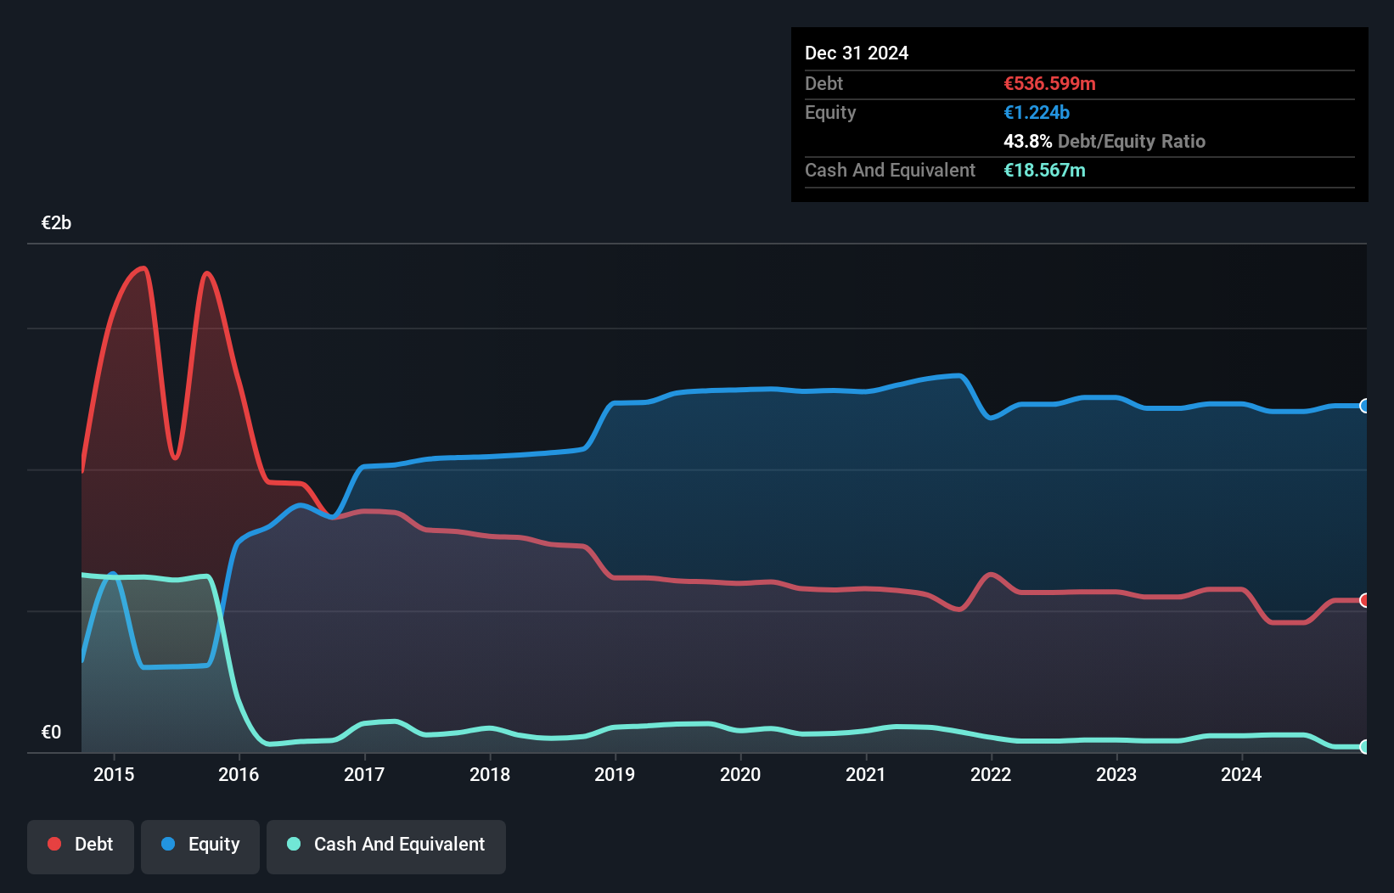The image size is (1394, 893).
Task: Click the 2018 x-axis label
Action: point(490,774)
